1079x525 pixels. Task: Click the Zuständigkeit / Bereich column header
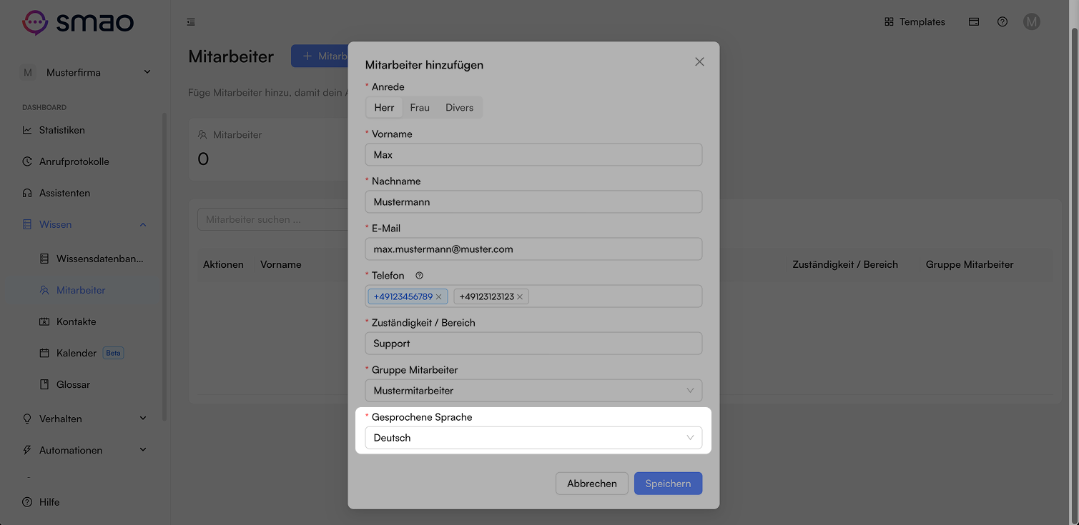pyautogui.click(x=845, y=264)
